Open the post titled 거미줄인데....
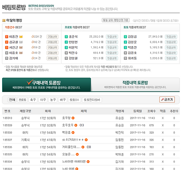183x170 pixels. [71, 147]
